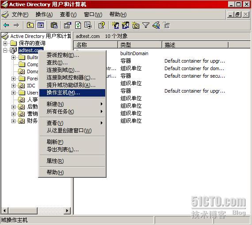Open the 操作(A) menu in menu bar
252x225 pixels.
tap(44, 15)
